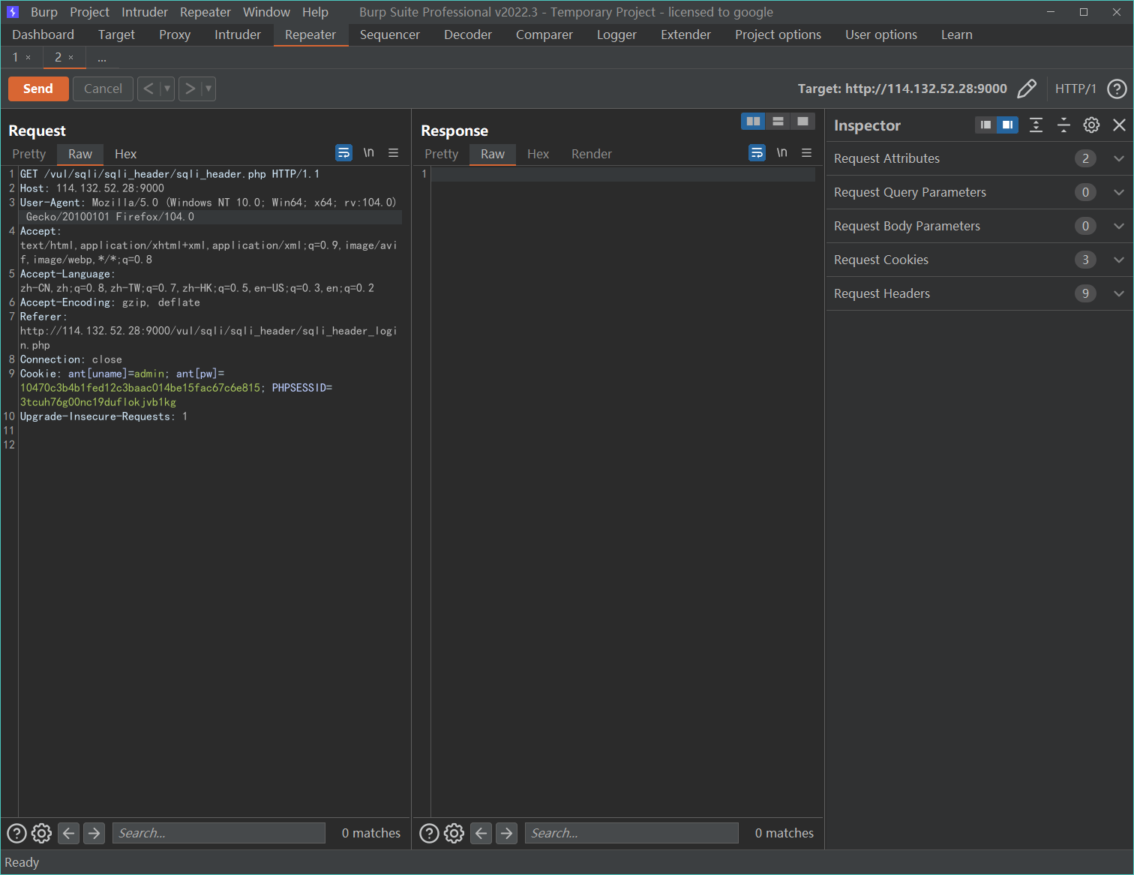Add new Repeater tab via ellipsis
The height and width of the screenshot is (875, 1134).
click(x=102, y=57)
